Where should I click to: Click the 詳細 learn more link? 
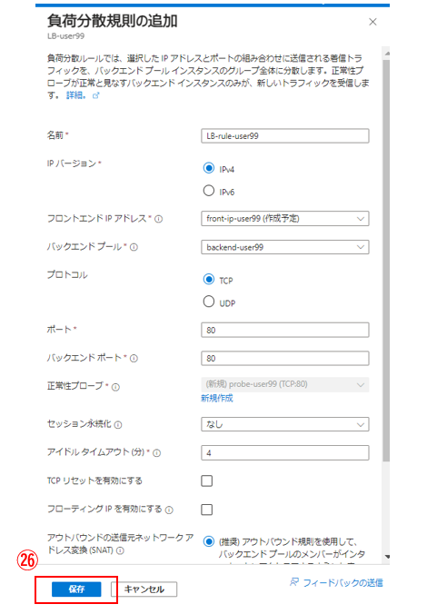click(75, 95)
